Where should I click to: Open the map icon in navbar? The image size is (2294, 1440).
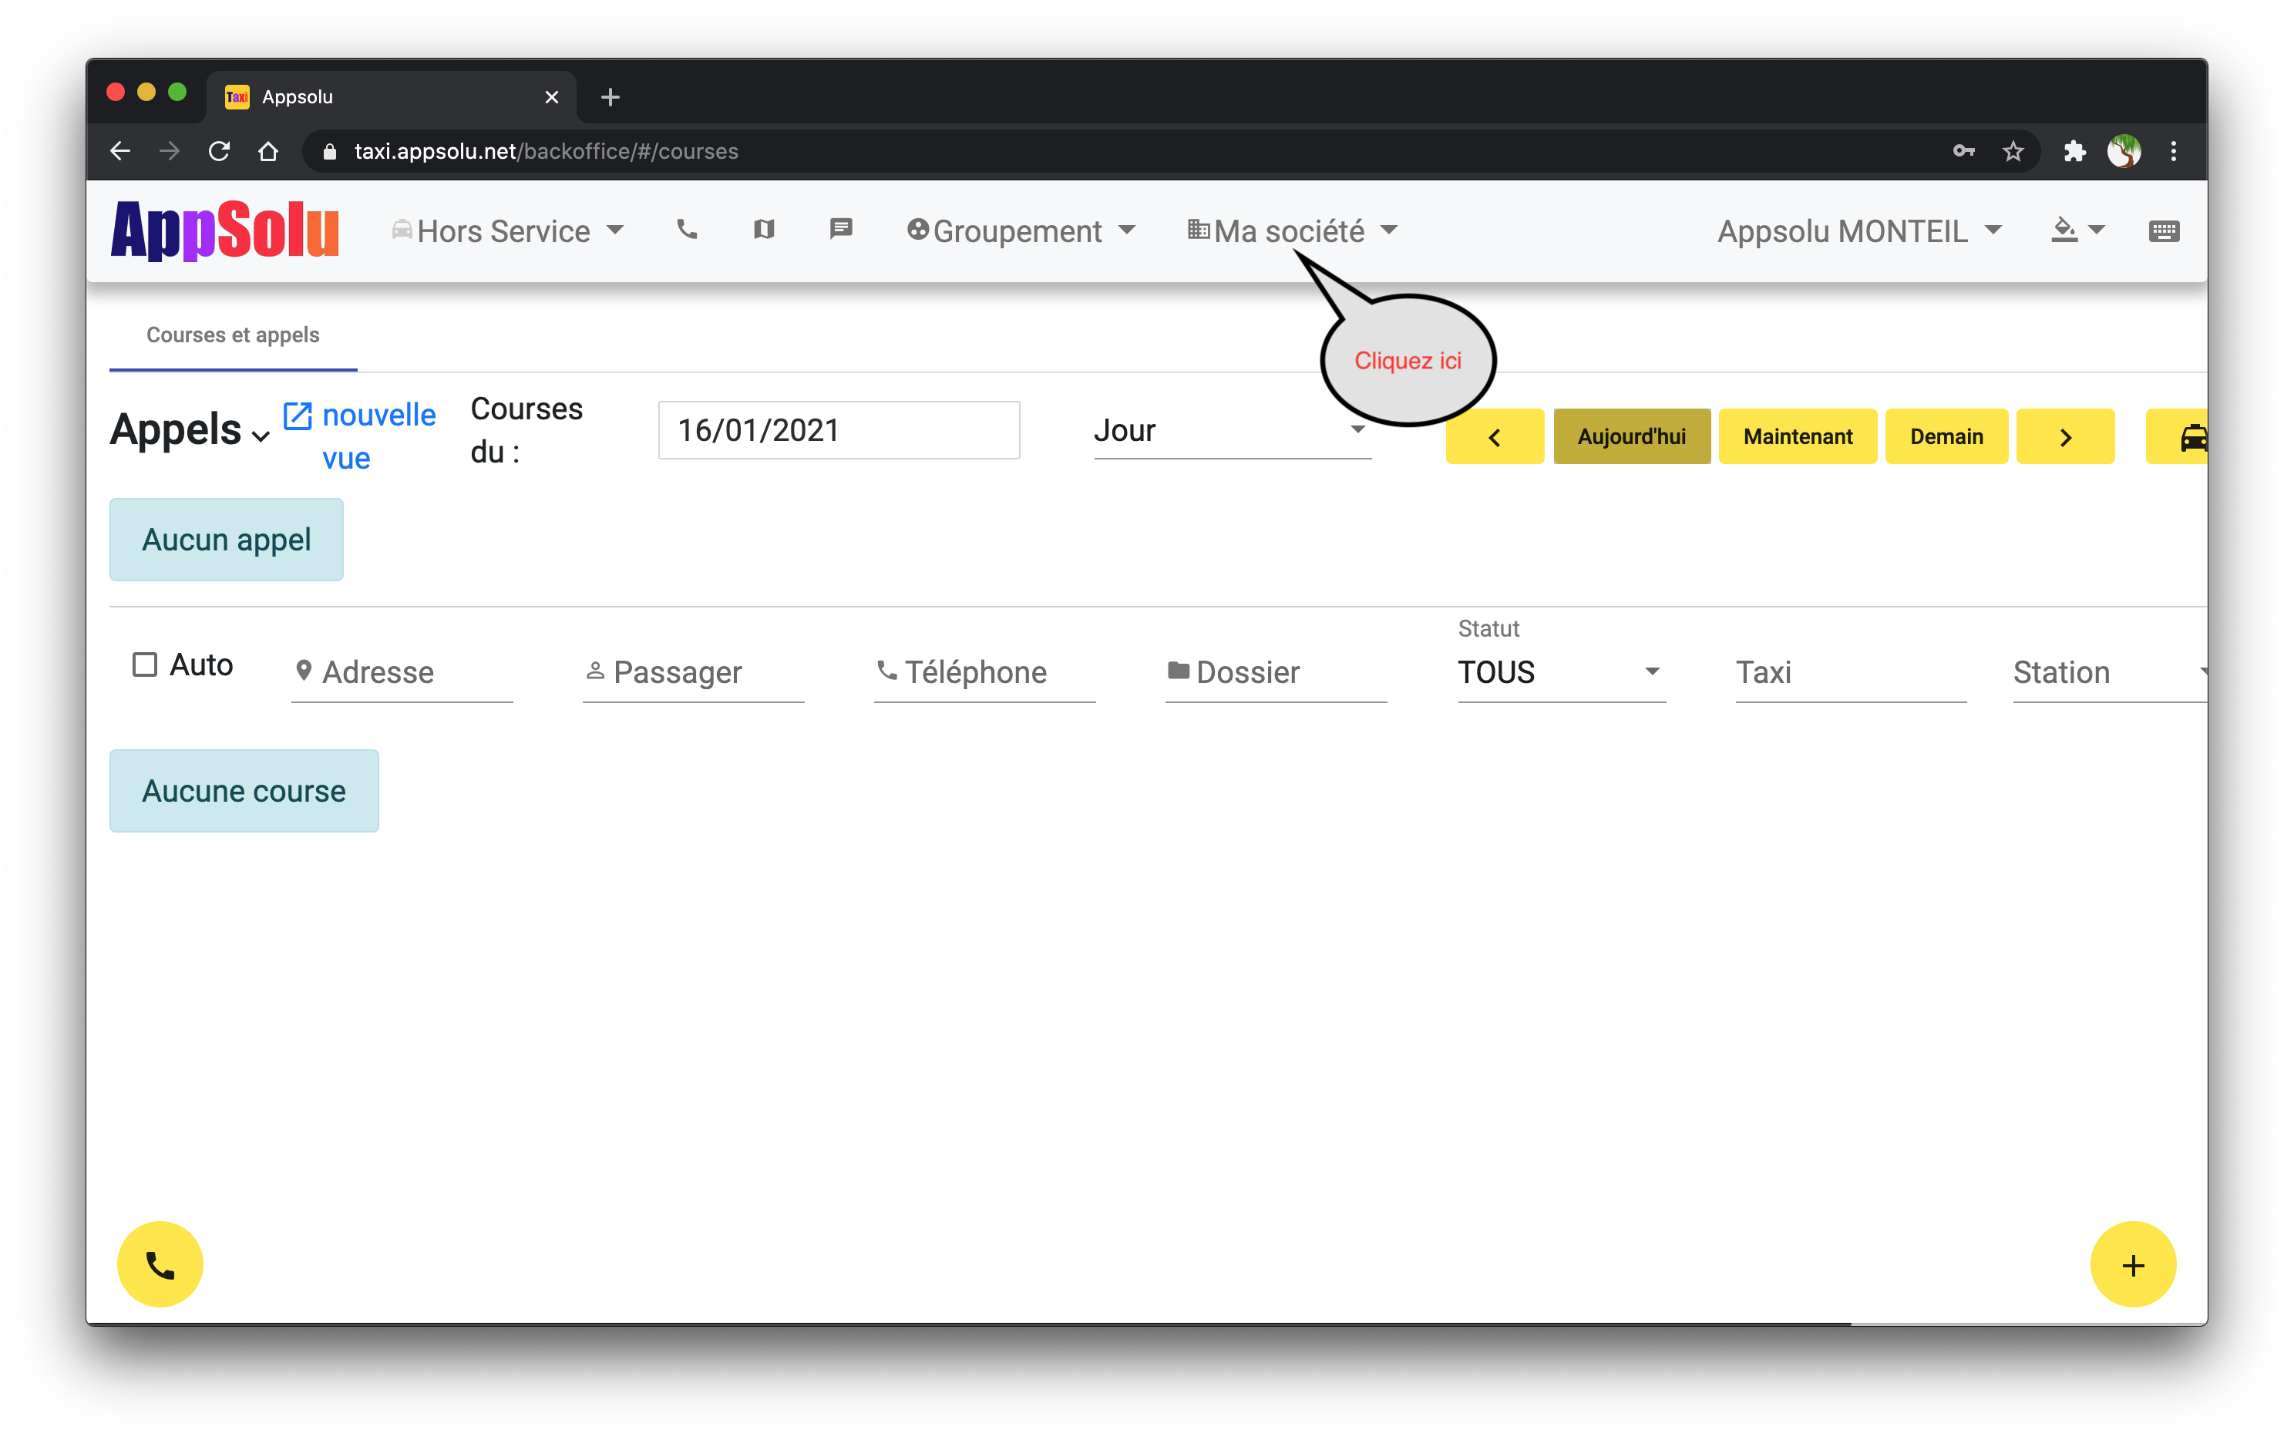[764, 230]
